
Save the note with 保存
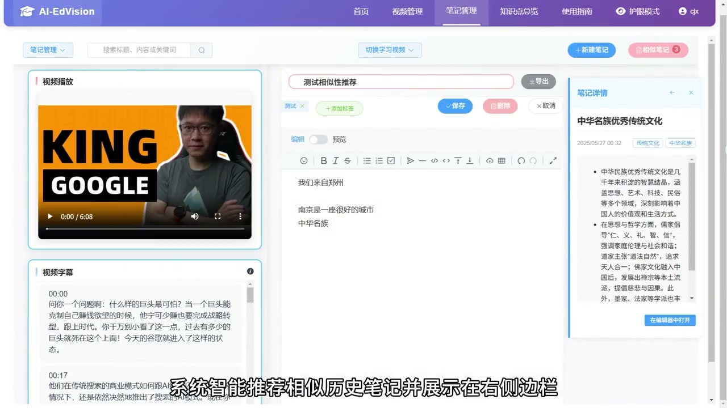[x=455, y=106]
